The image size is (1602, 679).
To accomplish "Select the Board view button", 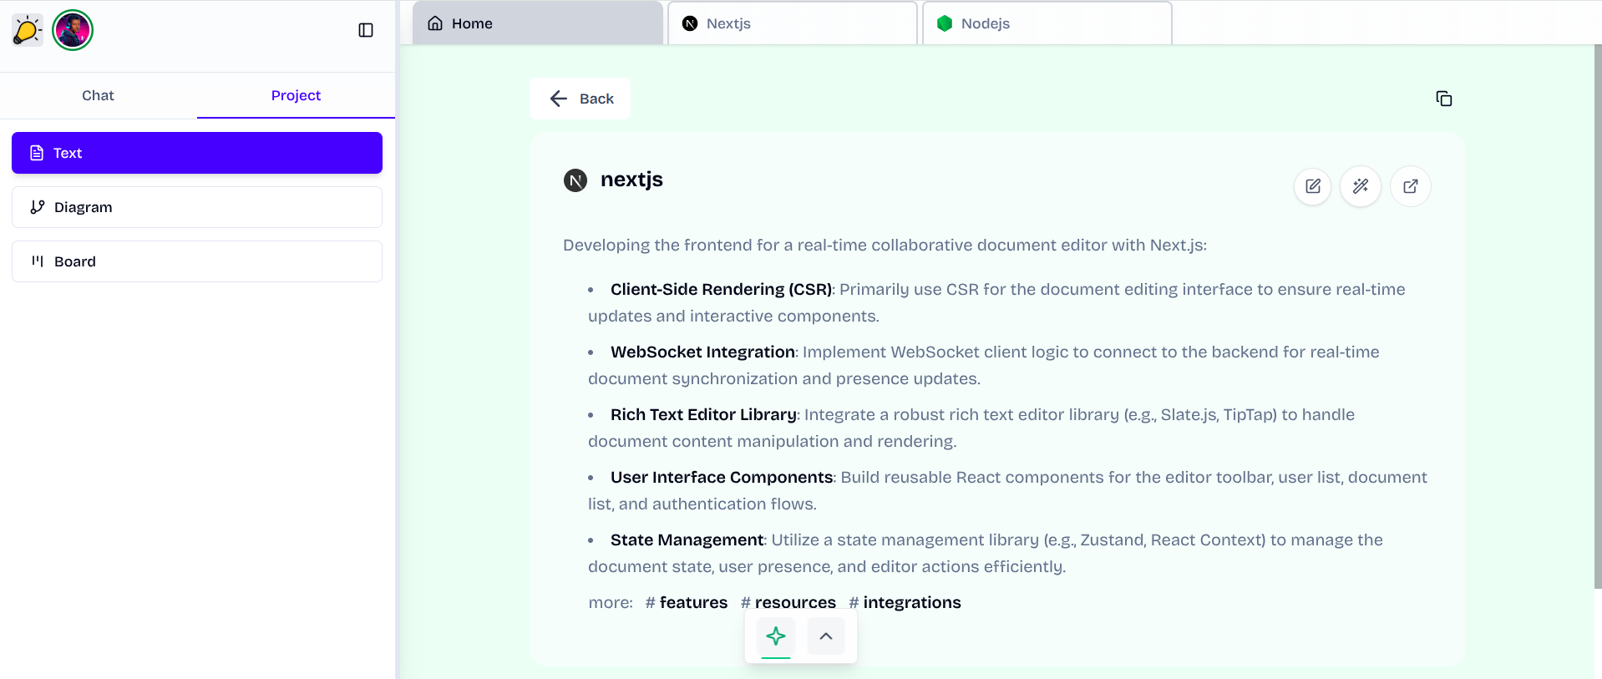I will pyautogui.click(x=197, y=261).
